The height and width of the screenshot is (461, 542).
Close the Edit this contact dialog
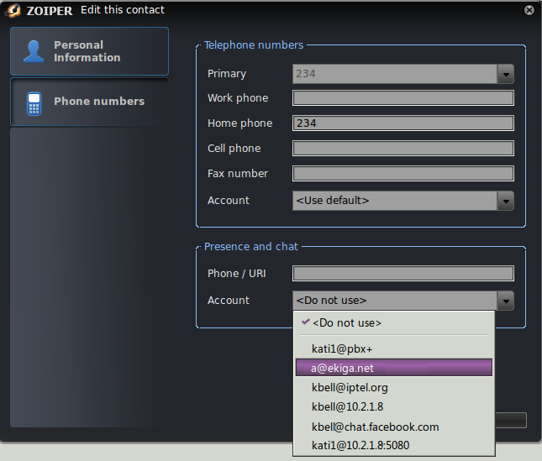(x=529, y=10)
